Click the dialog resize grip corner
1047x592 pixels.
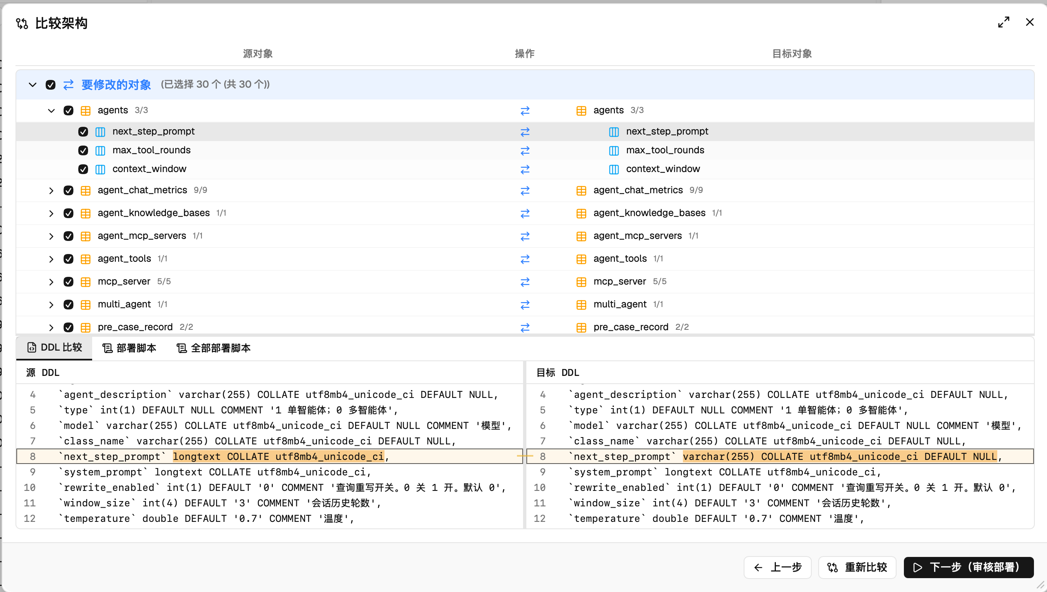point(1040,585)
